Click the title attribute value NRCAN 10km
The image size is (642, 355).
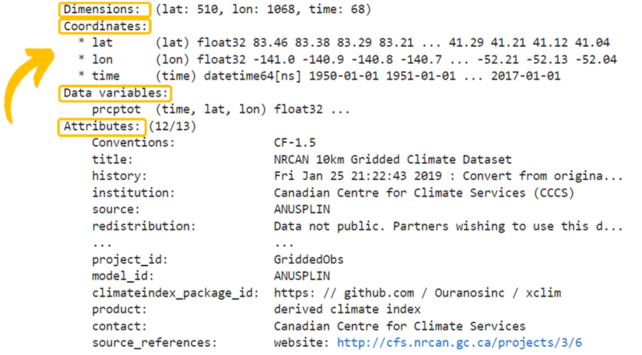[392, 159]
